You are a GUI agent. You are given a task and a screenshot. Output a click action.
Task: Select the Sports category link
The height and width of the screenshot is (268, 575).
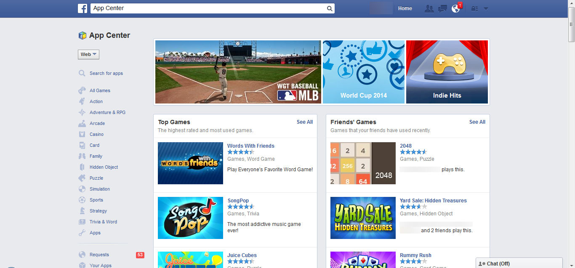tap(96, 200)
